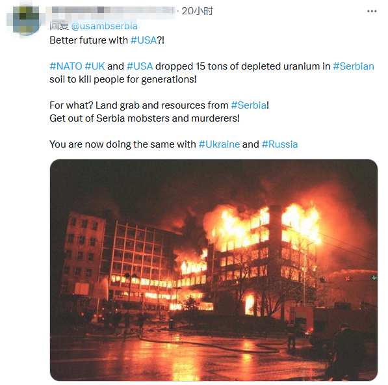Open the #Russia hashtag
Image resolution: width=388 pixels, height=385 pixels.
[279, 144]
